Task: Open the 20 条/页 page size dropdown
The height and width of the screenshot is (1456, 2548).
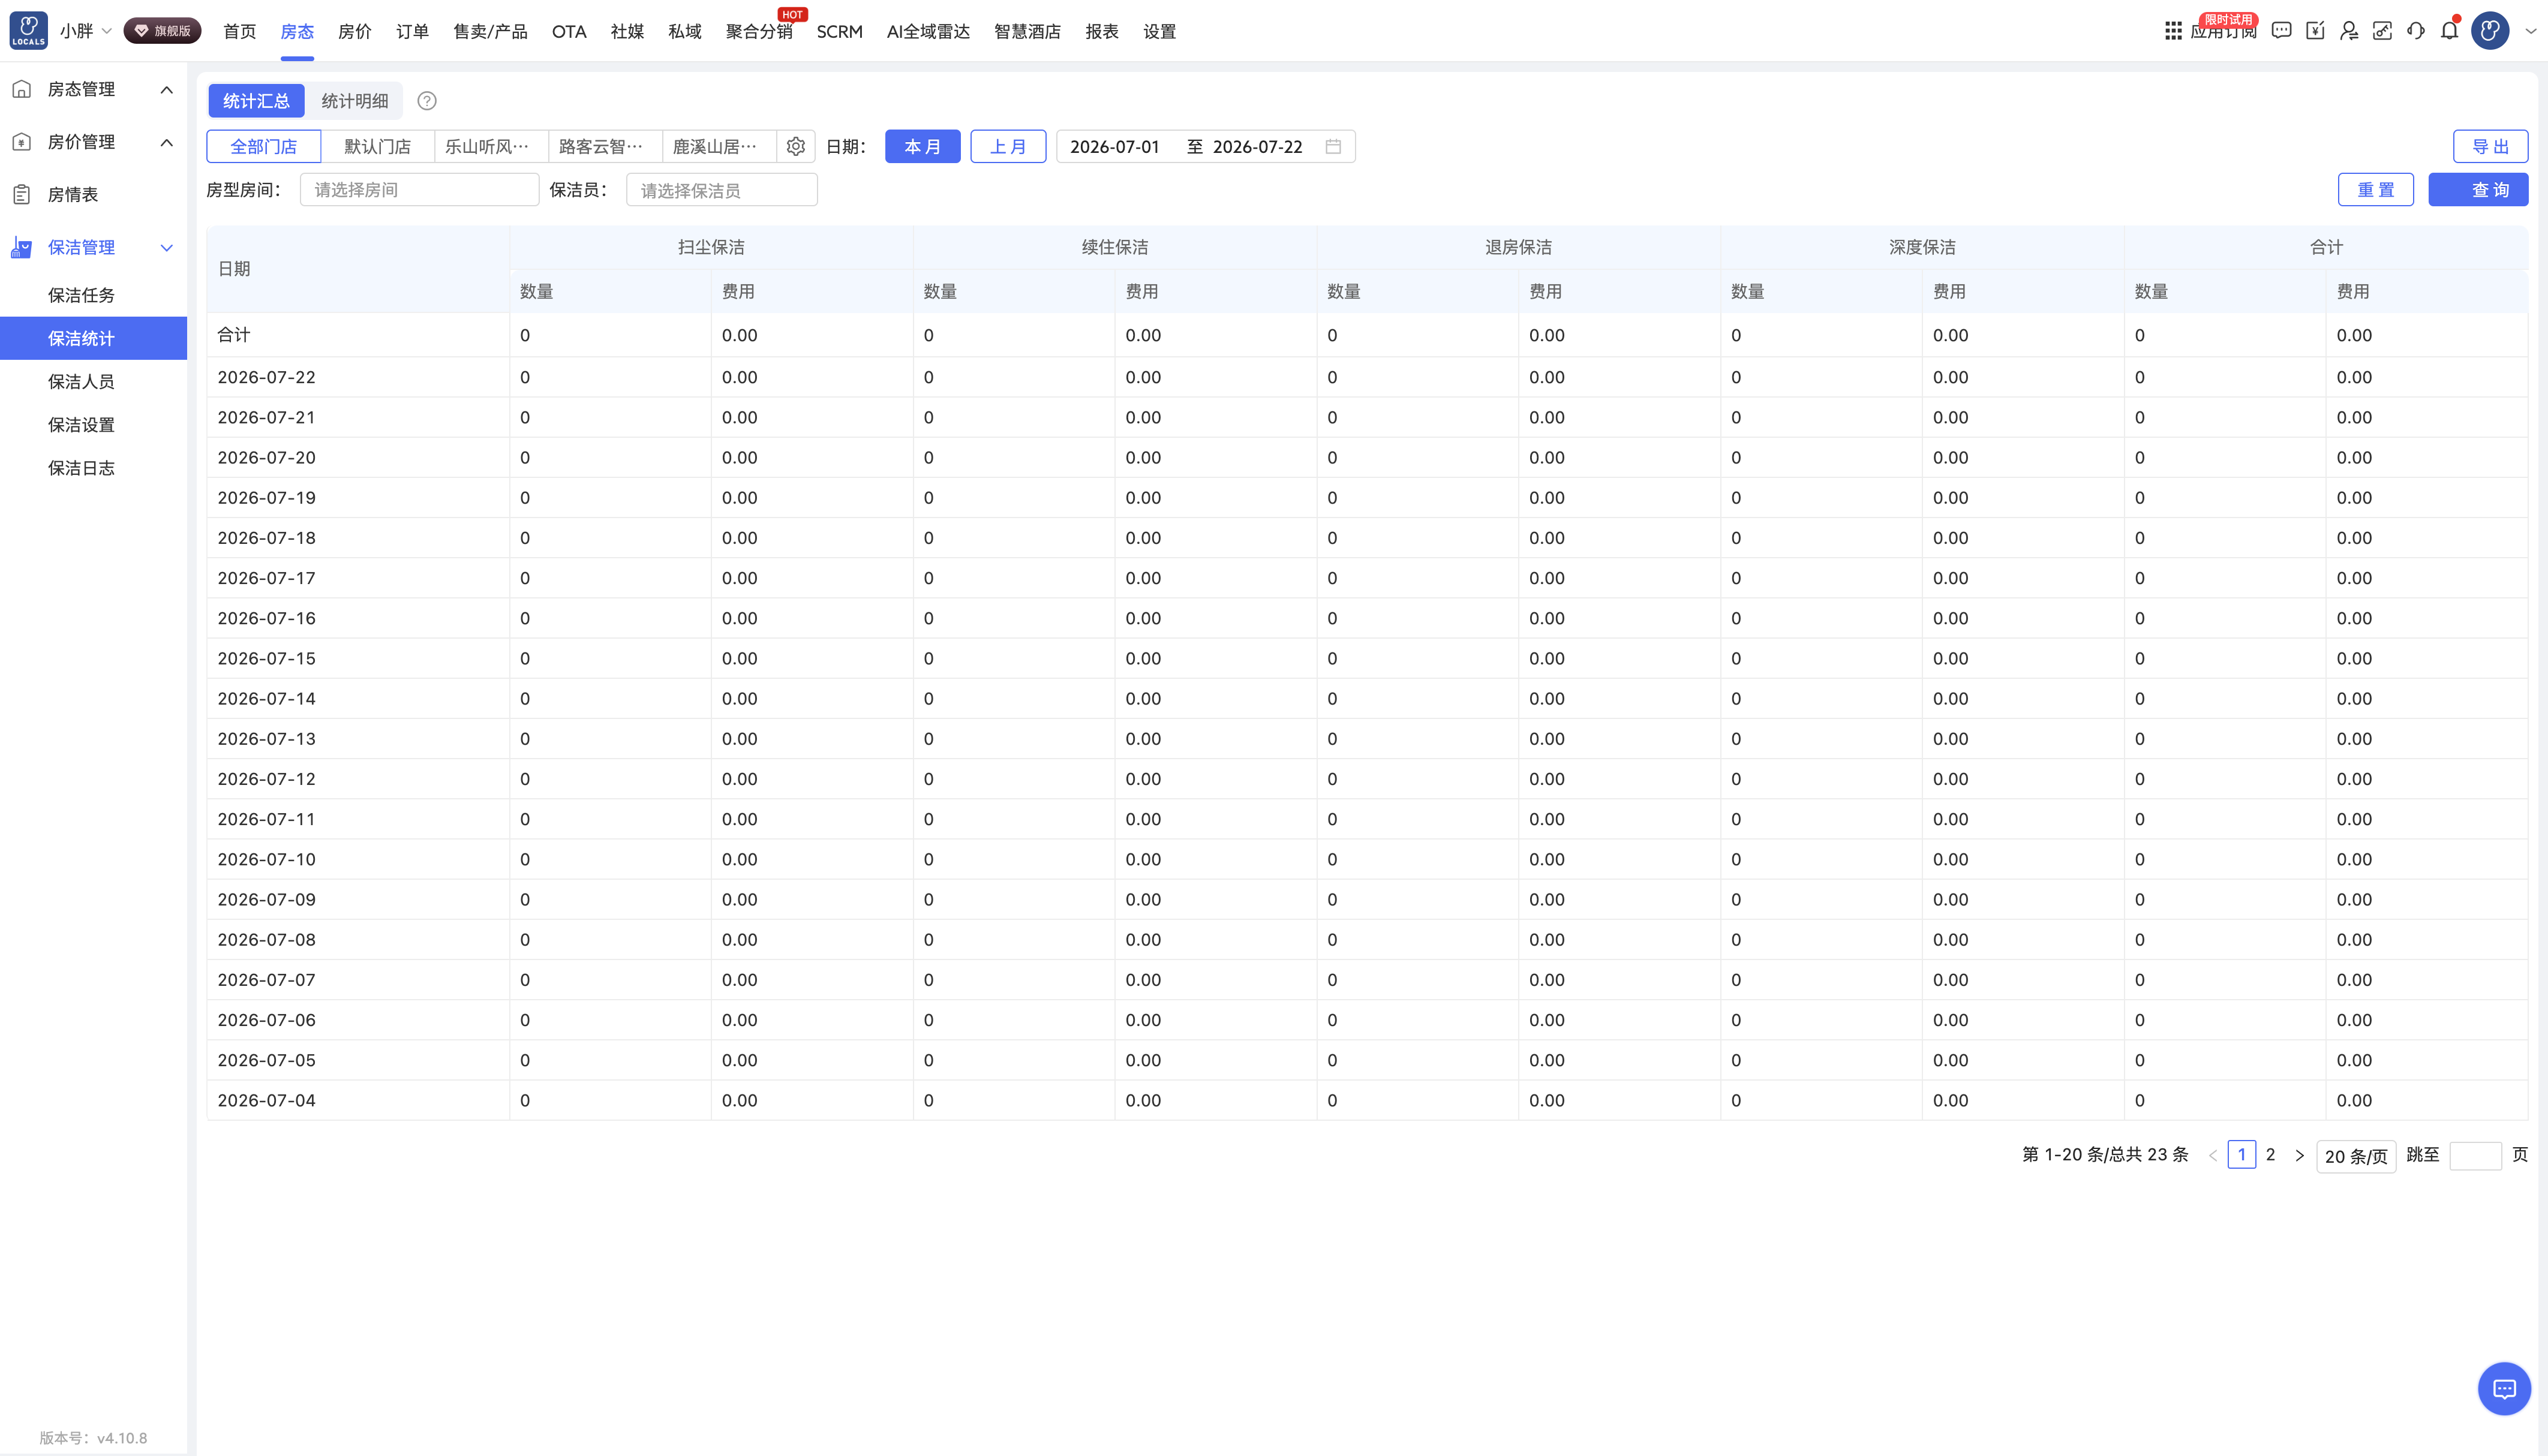Action: 2355,1156
